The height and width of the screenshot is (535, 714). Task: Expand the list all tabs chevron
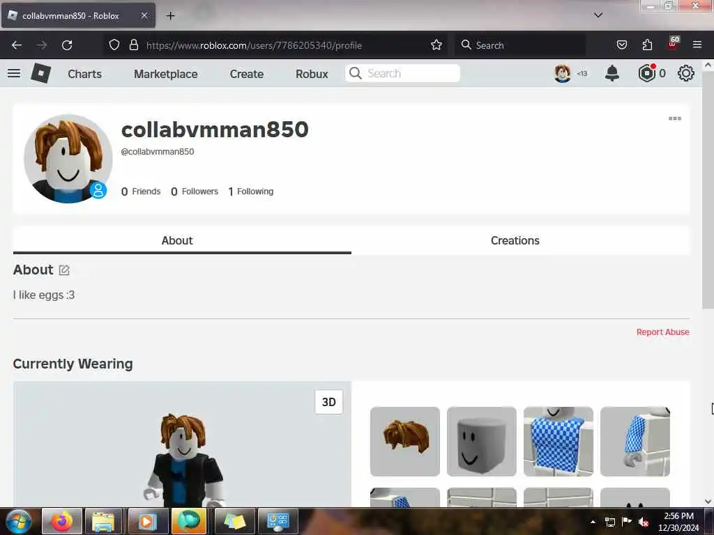598,15
